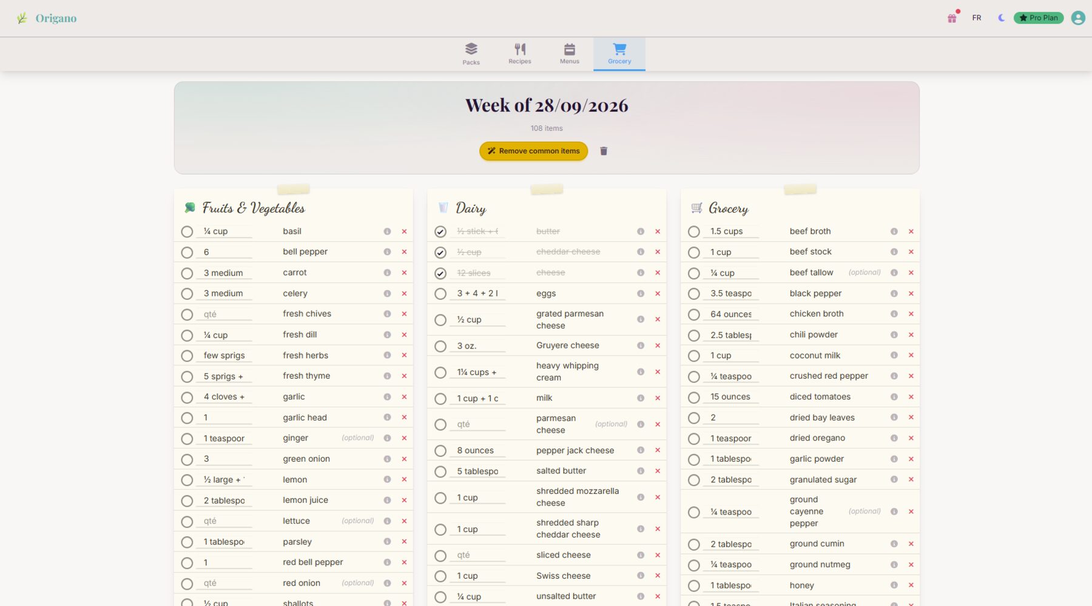
Task: Click the 108 items count
Action: point(547,128)
